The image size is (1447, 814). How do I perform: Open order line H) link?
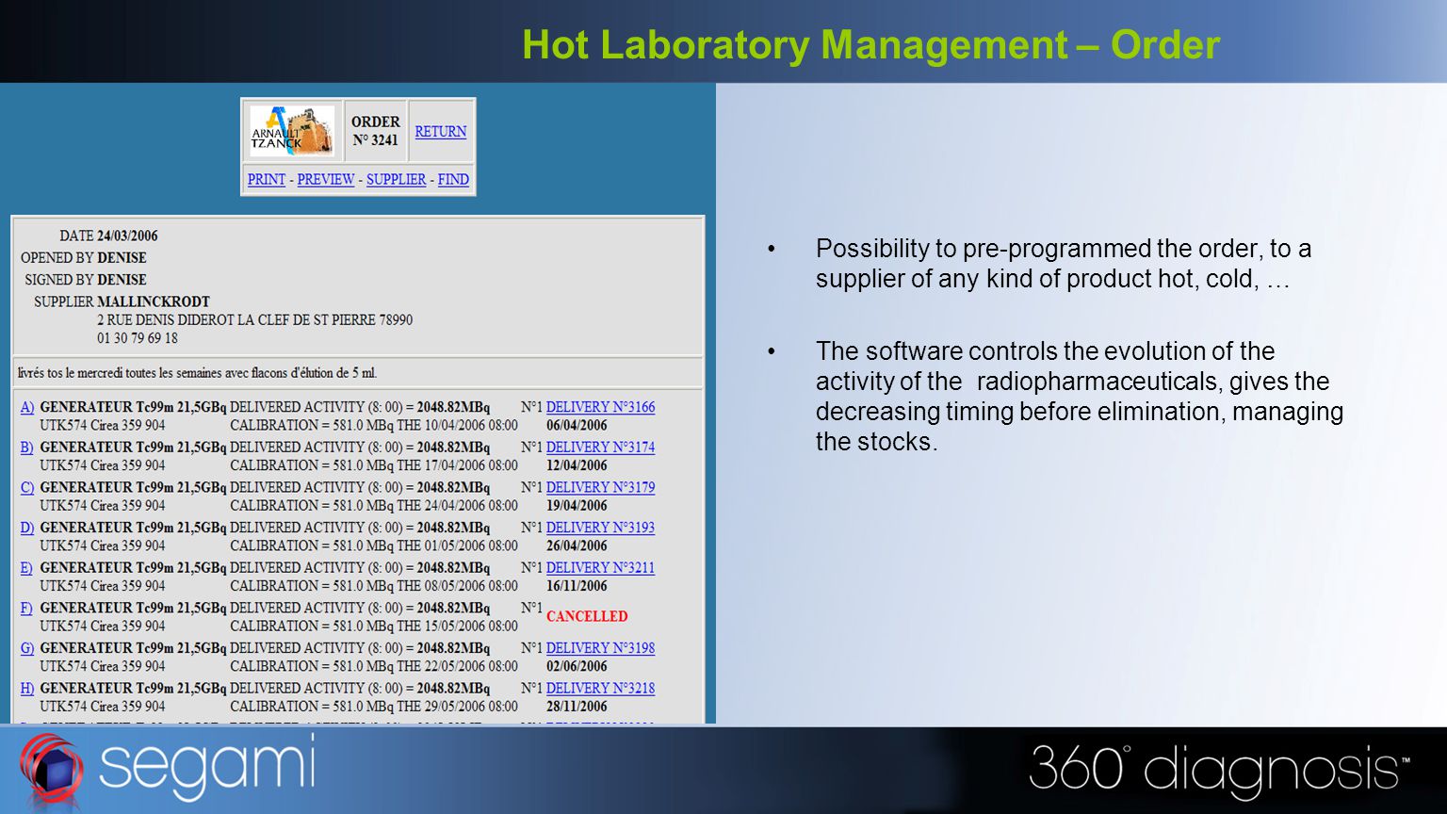pos(27,689)
